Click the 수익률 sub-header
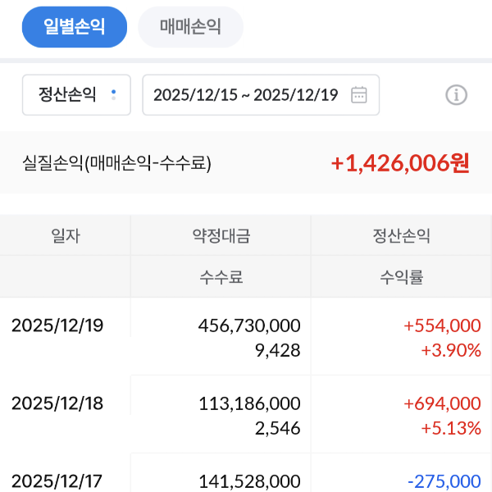Image resolution: width=492 pixels, height=492 pixels. click(x=401, y=277)
